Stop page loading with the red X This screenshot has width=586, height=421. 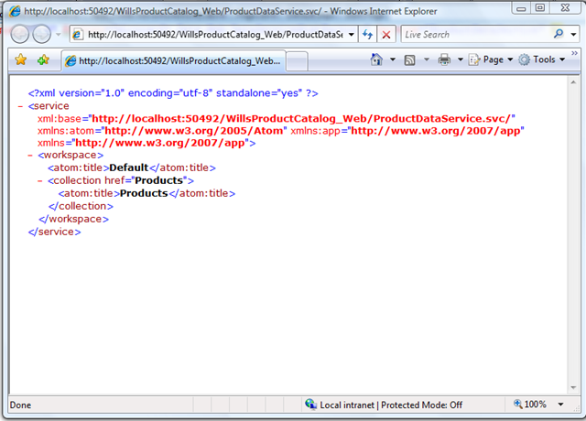386,34
